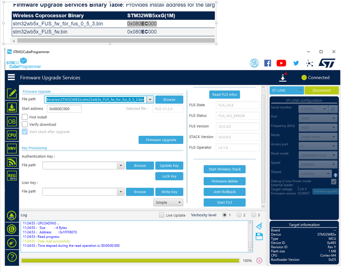354x273 pixels.
Task: Click the 10 years anniversary badge
Action: [254, 63]
